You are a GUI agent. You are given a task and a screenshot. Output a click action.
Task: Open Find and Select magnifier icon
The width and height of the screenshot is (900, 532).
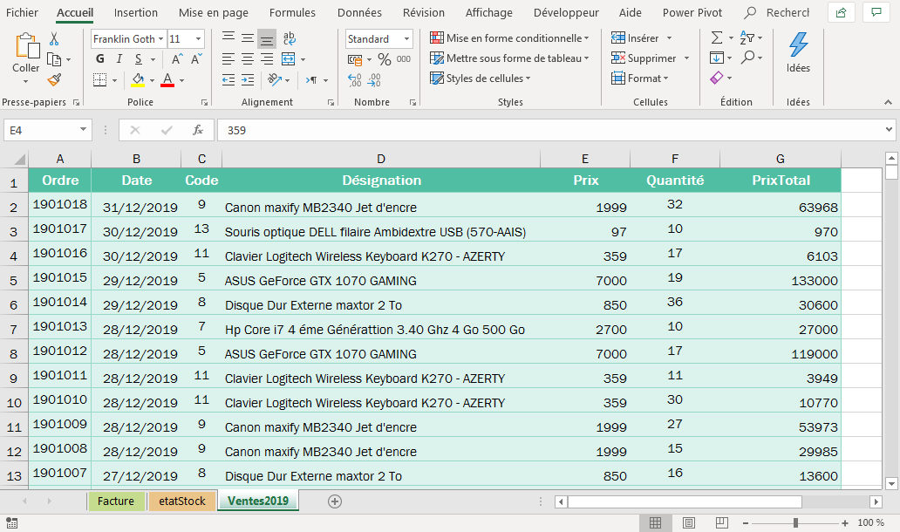(747, 58)
